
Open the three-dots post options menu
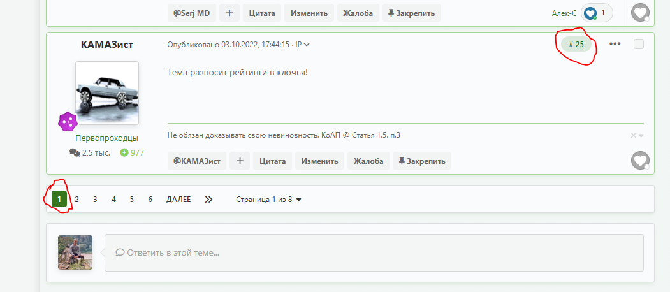615,44
